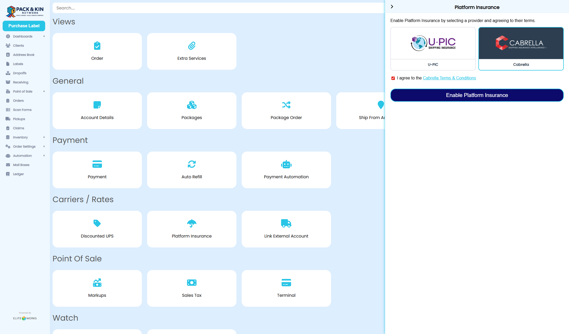Open the Order view clipboard icon
This screenshot has width=569, height=334.
(97, 46)
